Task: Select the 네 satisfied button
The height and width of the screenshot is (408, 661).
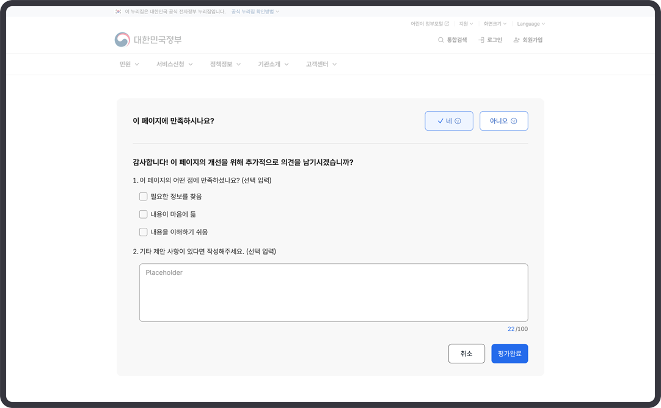Action: pos(449,121)
